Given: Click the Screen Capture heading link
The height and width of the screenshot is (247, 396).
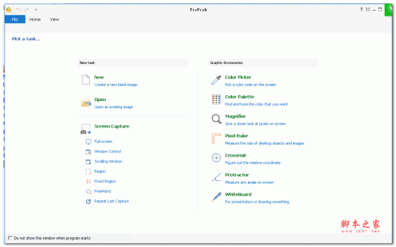Looking at the screenshot, I should pos(112,126).
